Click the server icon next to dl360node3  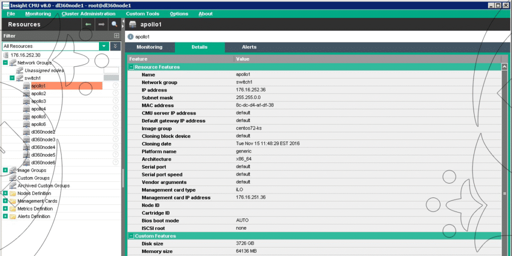[x=26, y=139]
